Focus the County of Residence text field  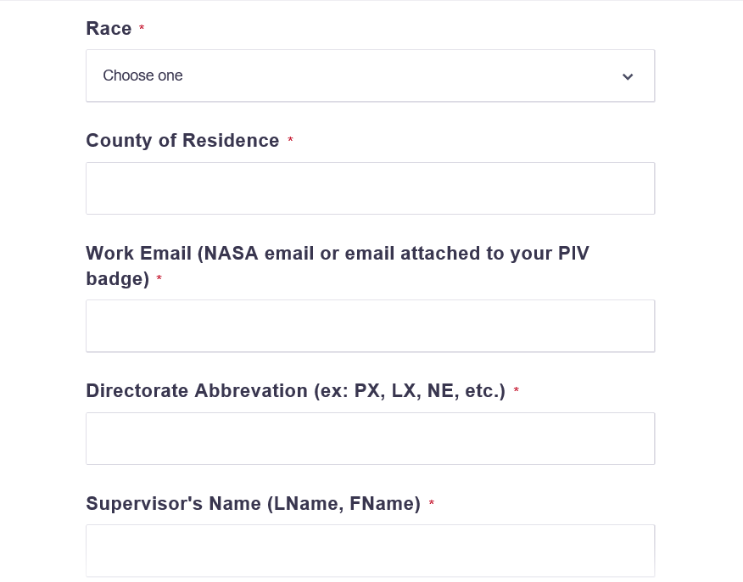[x=370, y=188]
